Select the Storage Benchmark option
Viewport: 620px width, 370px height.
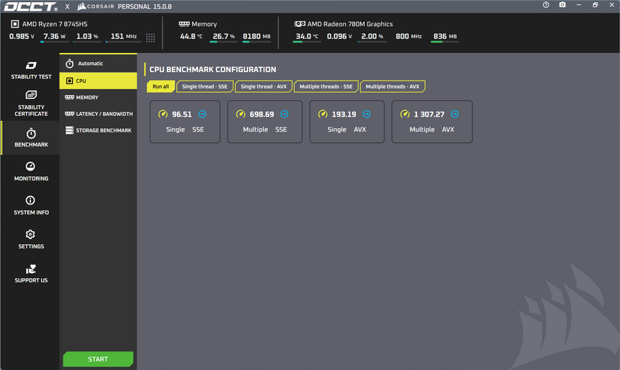(98, 130)
